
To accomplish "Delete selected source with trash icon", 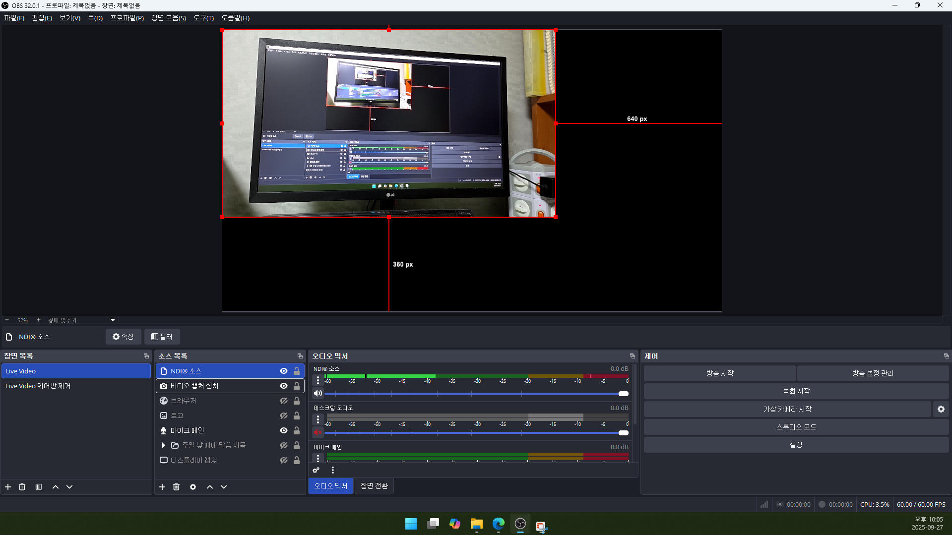I will point(176,487).
